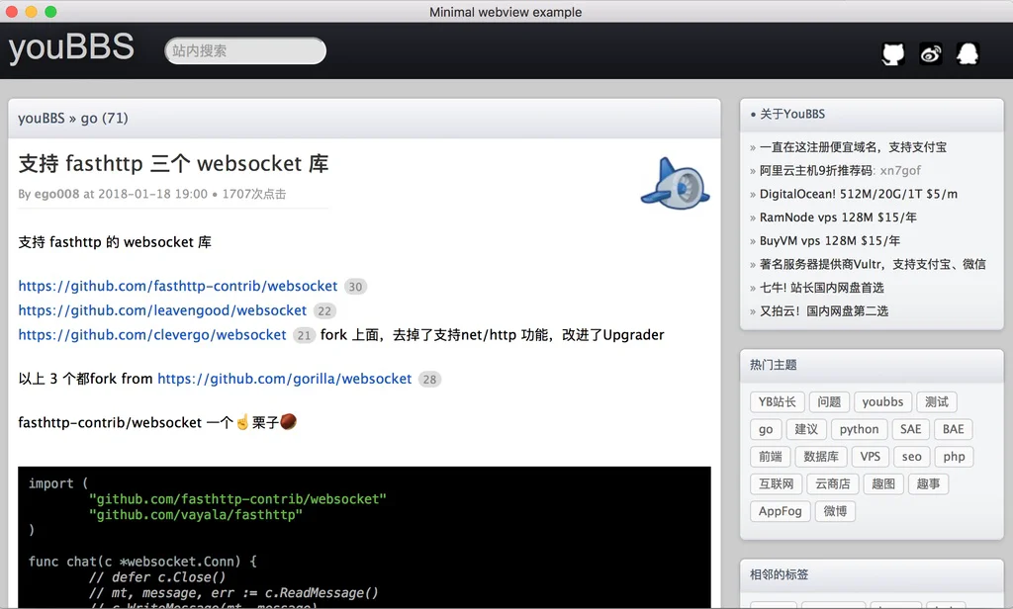Viewport: 1013px width, 609px height.
Task: Open the QQ penguin icon in header
Action: 967,53
